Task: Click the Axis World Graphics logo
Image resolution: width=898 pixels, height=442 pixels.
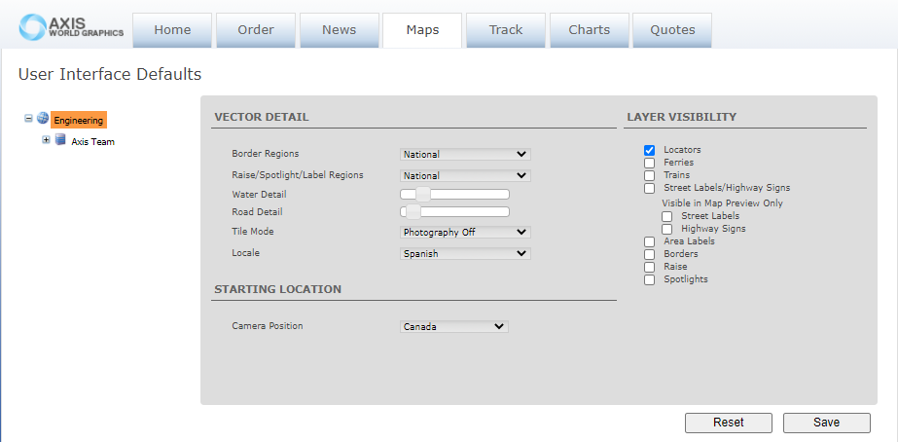Action: (71, 27)
